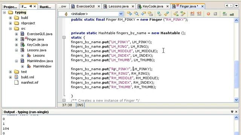Close the Lessons.java tab
This screenshot has height=135, width=241.
click(133, 6)
